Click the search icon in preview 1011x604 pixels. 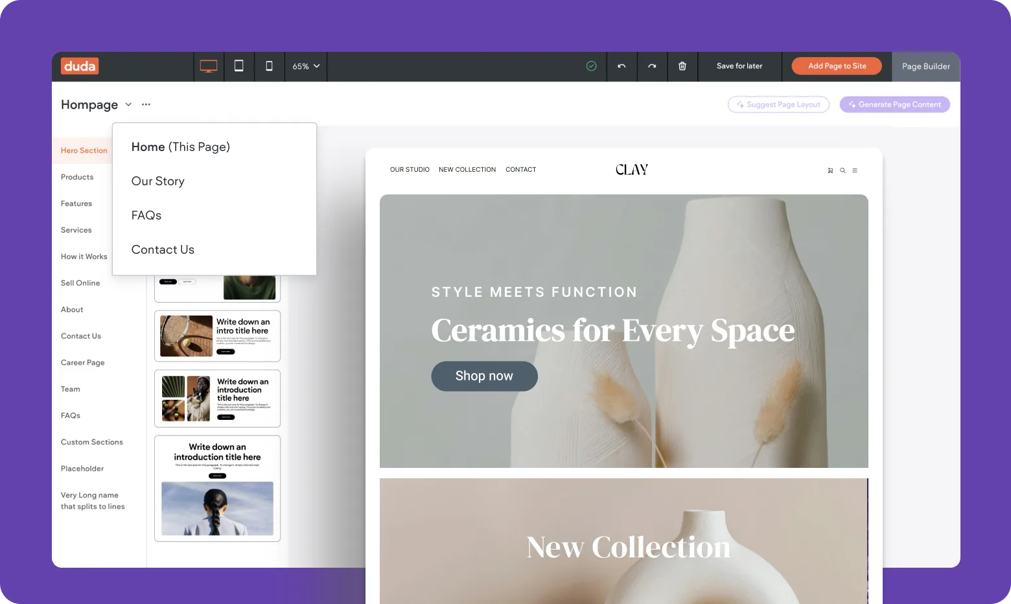click(842, 170)
